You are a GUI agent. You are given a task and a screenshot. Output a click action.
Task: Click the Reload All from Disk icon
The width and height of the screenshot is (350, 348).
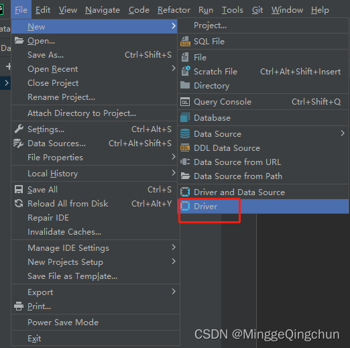coord(19,203)
